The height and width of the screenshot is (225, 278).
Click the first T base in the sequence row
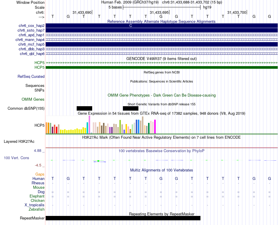click(53, 16)
